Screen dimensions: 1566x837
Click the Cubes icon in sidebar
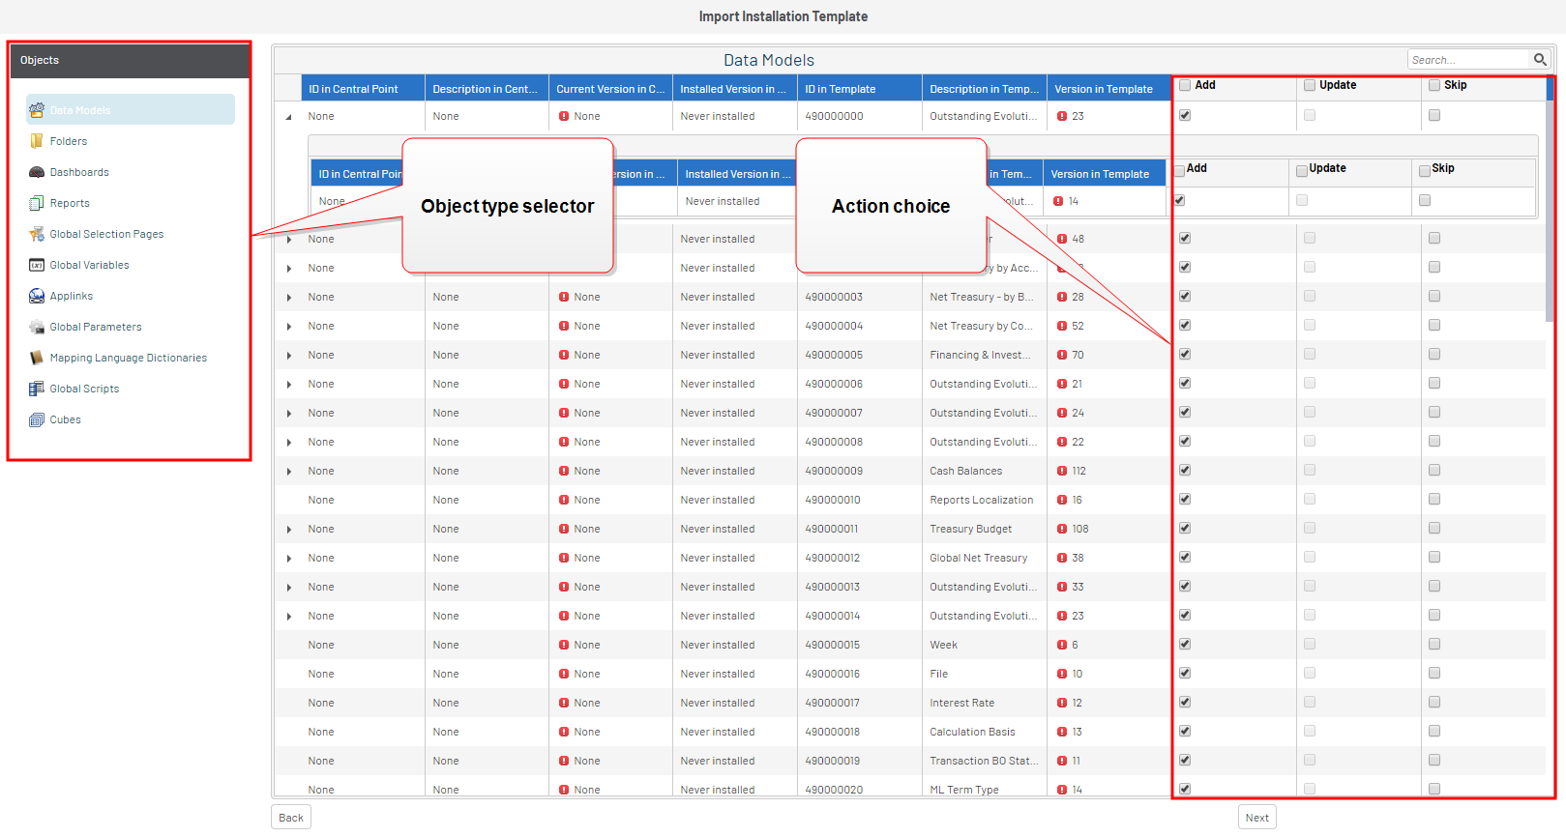pos(37,419)
